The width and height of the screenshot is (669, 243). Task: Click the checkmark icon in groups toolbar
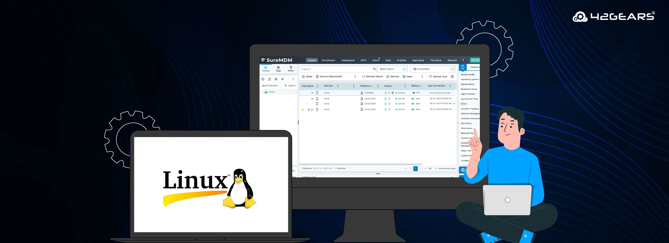(x=263, y=79)
